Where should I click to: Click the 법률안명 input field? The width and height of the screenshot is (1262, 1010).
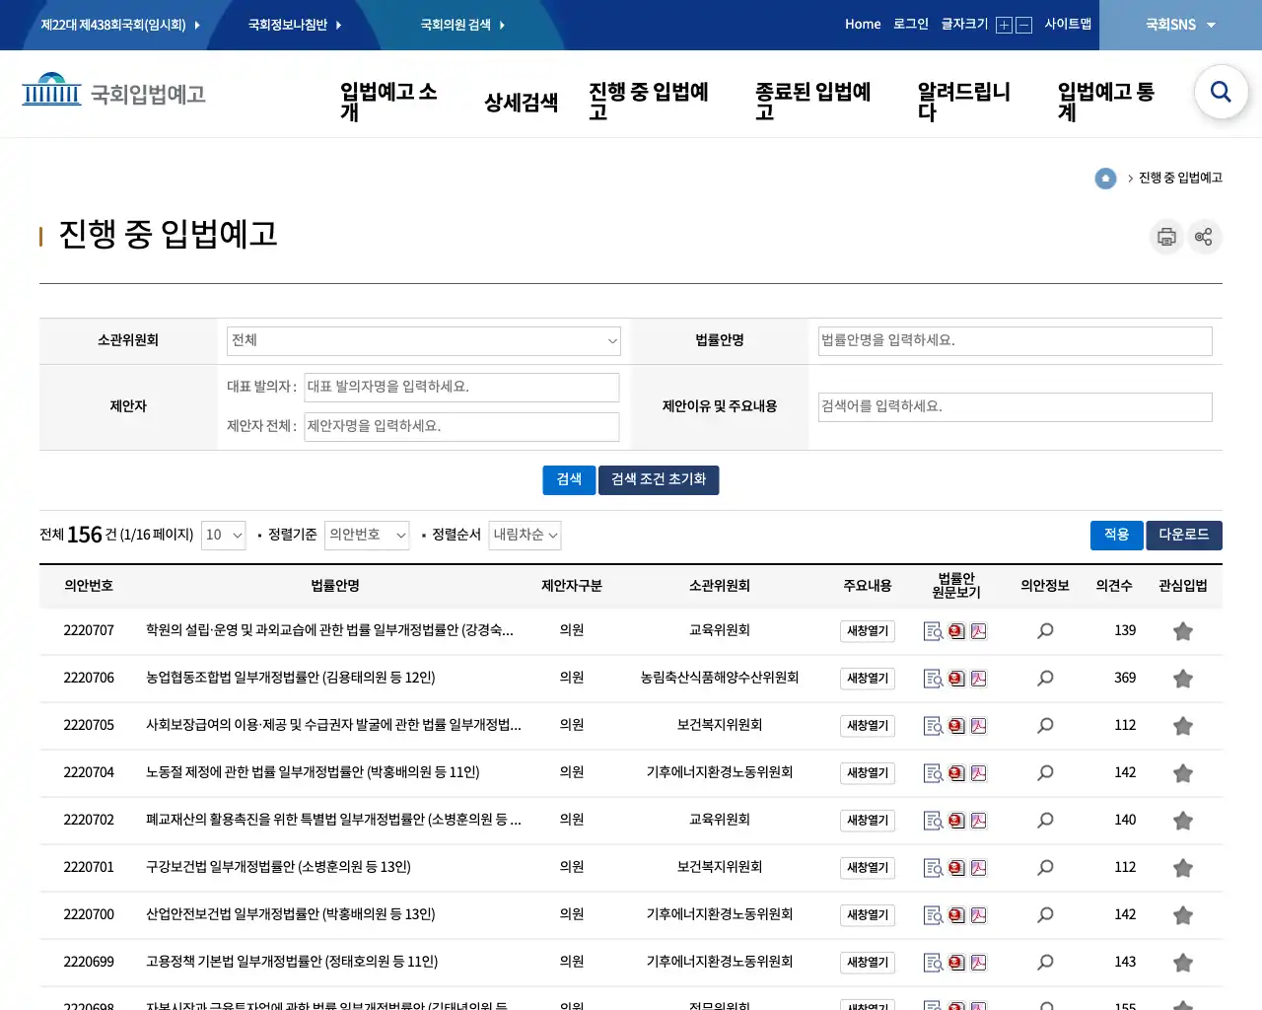point(1016,341)
